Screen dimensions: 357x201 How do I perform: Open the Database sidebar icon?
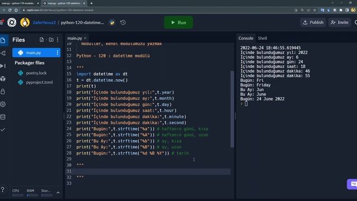point(3,117)
